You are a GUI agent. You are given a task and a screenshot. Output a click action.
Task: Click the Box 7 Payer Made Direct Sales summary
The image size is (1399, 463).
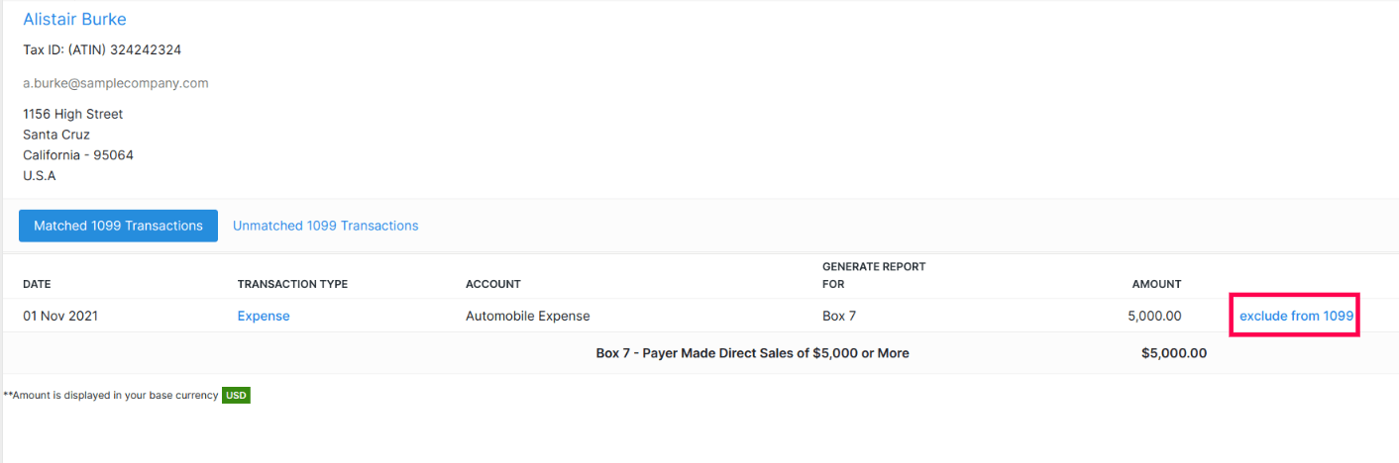pos(752,353)
